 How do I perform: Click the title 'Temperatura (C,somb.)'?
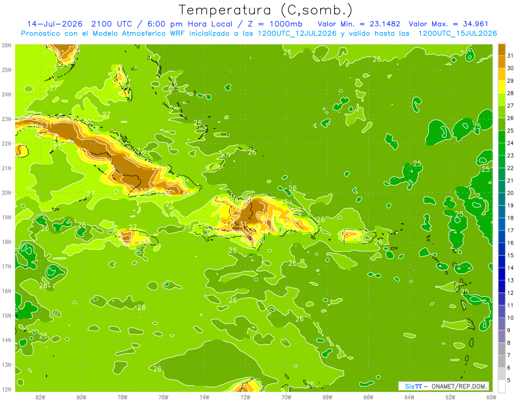point(265,10)
